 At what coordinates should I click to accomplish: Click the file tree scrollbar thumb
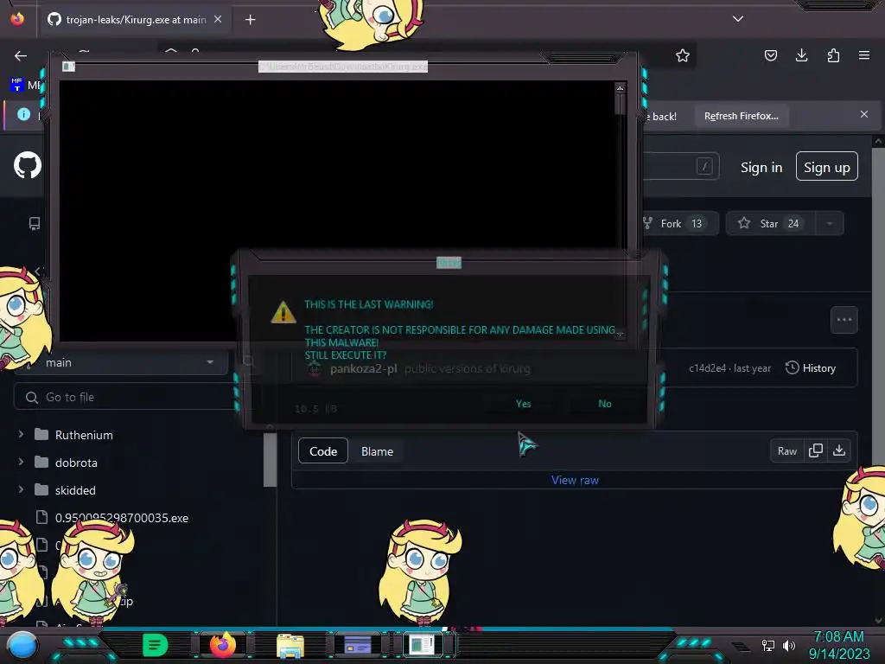(x=270, y=459)
